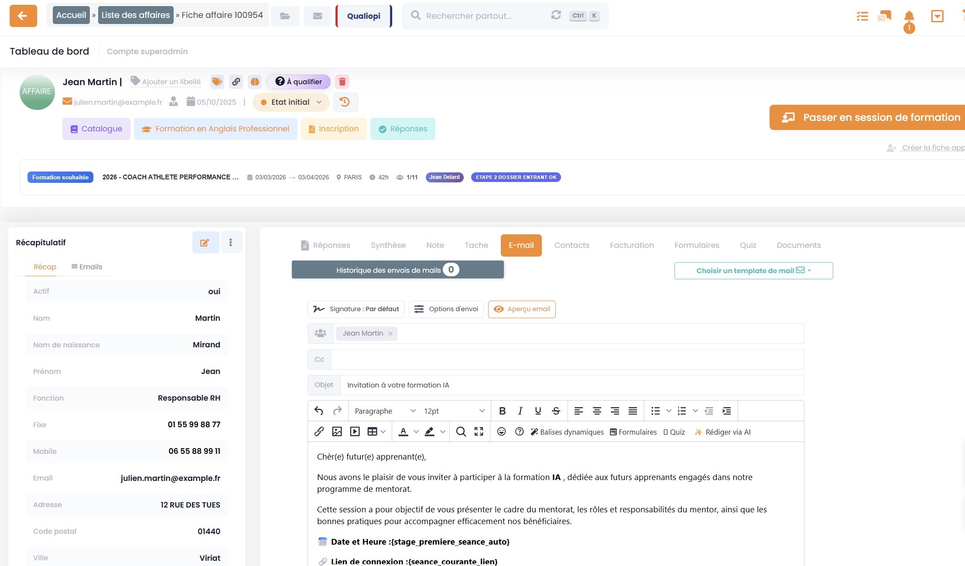Image resolution: width=965 pixels, height=566 pixels.
Task: Open the state history clock icon
Action: 346,102
